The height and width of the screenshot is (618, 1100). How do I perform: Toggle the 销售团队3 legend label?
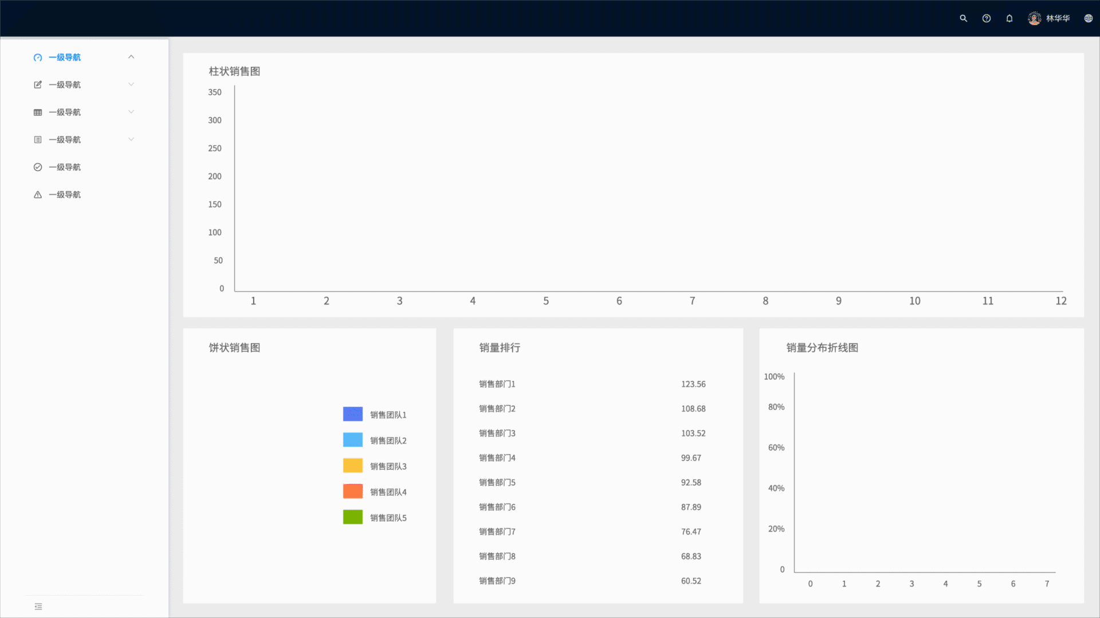388,466
